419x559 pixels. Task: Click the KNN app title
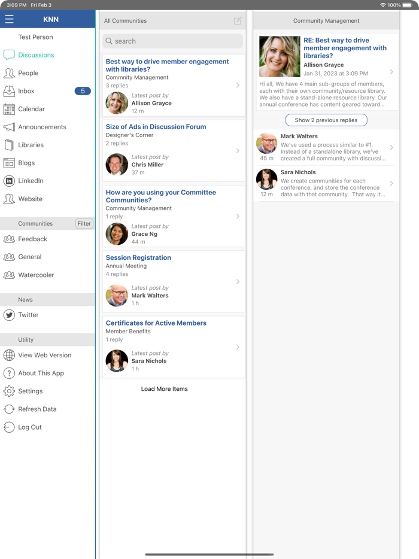51,19
